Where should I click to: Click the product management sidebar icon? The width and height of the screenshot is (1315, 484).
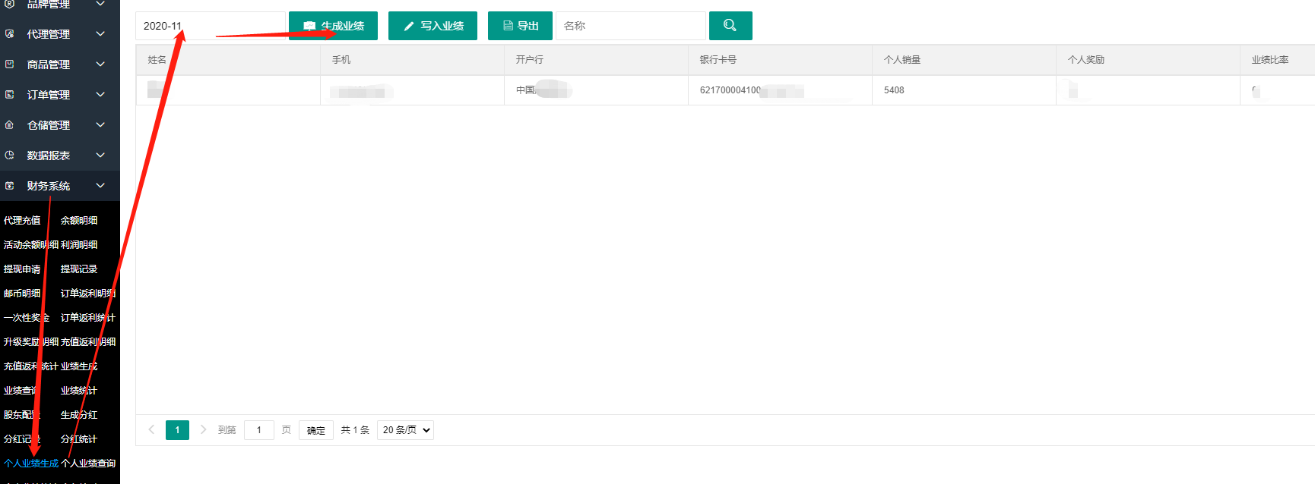pos(10,64)
